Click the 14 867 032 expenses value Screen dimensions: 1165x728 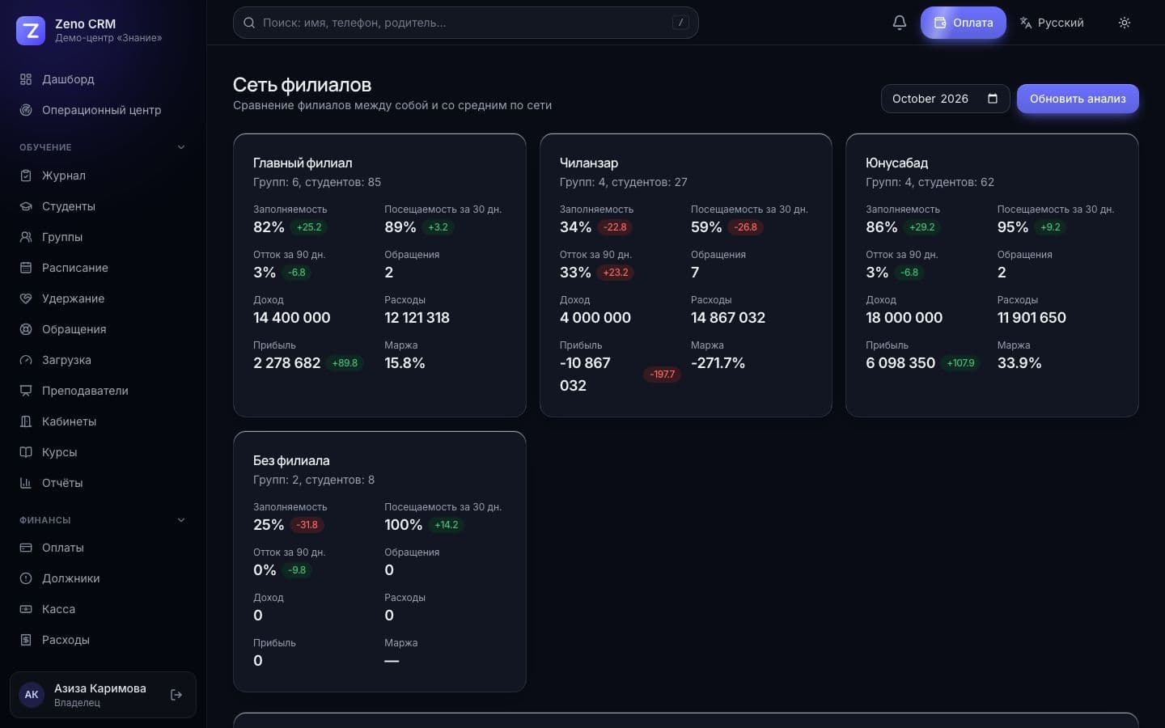[728, 318]
